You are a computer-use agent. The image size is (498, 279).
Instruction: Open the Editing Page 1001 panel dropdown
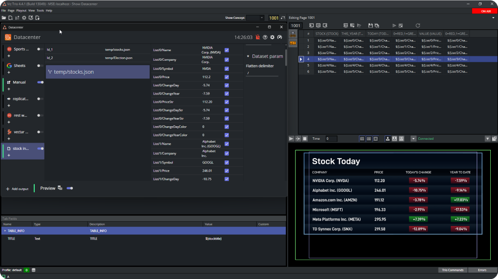(493, 18)
